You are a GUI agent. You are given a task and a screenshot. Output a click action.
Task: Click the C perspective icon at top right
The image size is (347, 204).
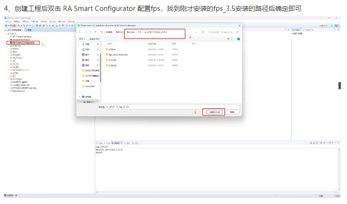(337, 26)
